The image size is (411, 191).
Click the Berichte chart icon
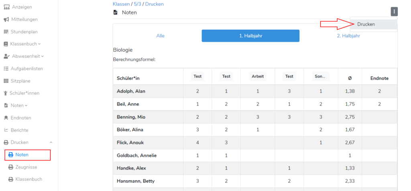click(6, 130)
